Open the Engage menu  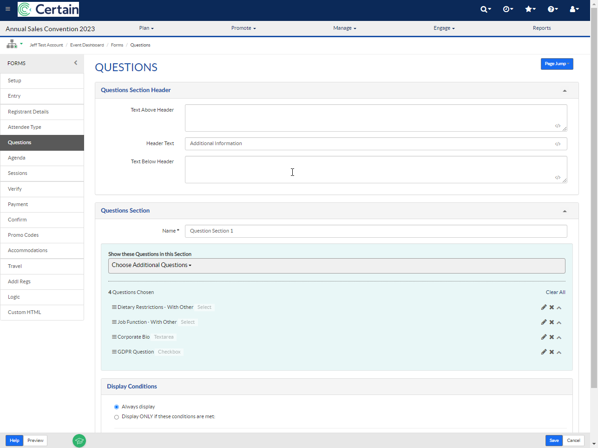[x=444, y=28]
